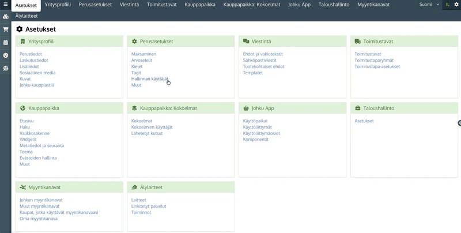461x233 pixels.
Task: Open the Valikkorakenne link
Action: 35,133
